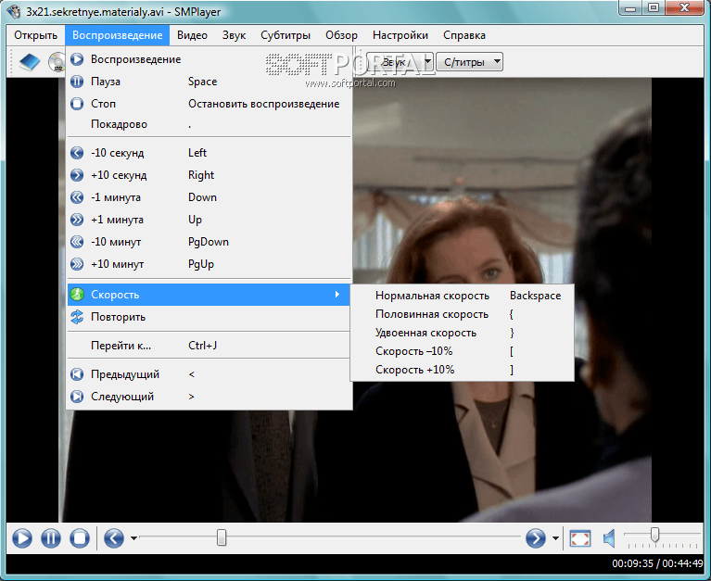Click the time display 00:09:35 / 00:44:49

(657, 563)
